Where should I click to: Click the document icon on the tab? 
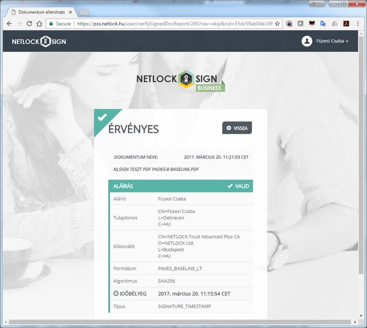click(x=14, y=12)
